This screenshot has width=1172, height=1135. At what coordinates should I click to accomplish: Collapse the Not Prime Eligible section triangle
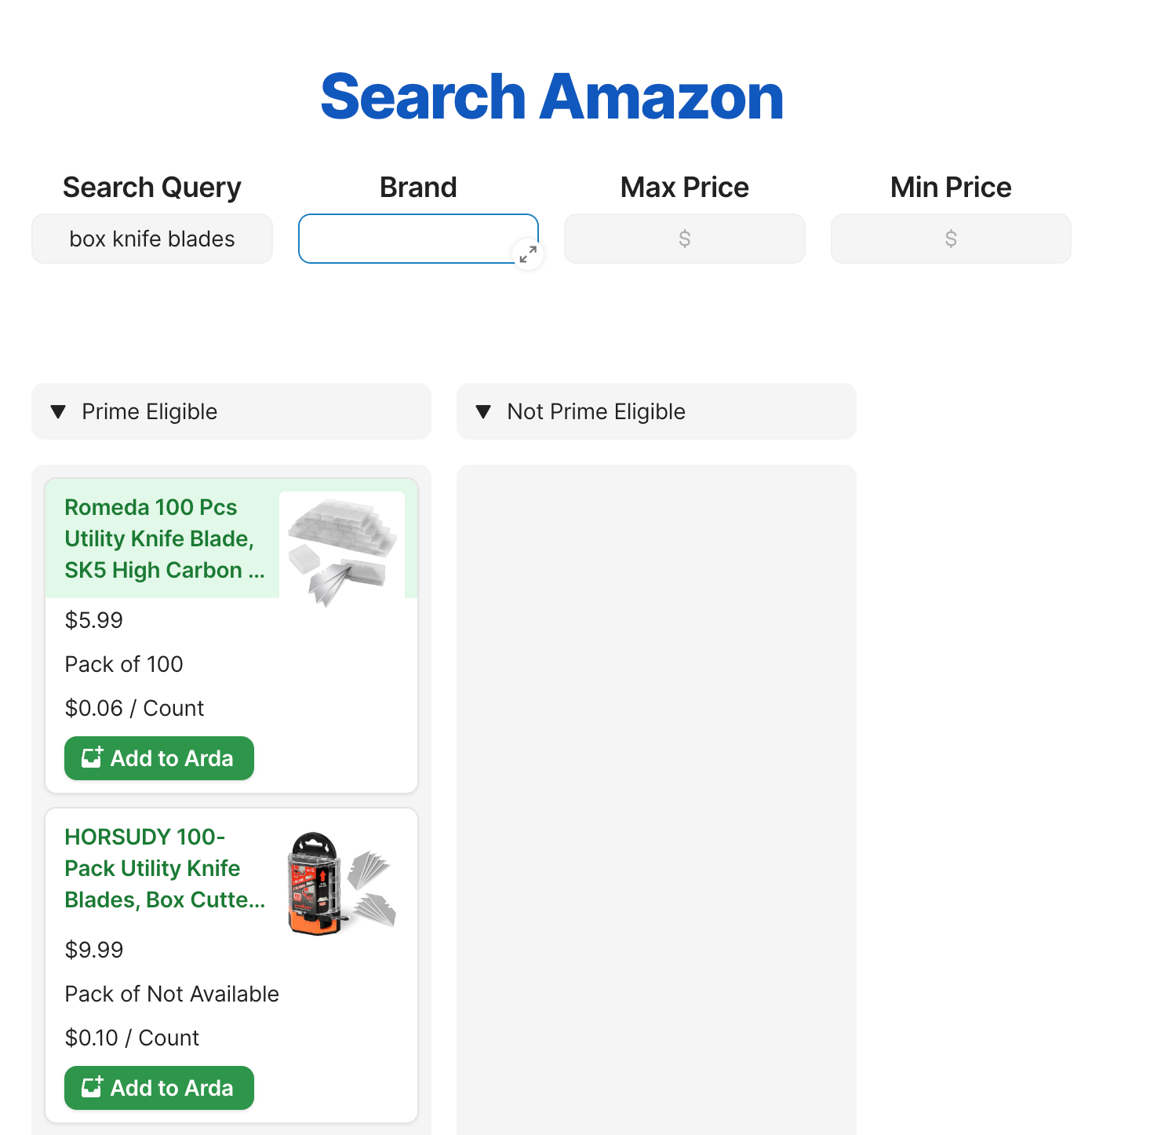coord(483,411)
